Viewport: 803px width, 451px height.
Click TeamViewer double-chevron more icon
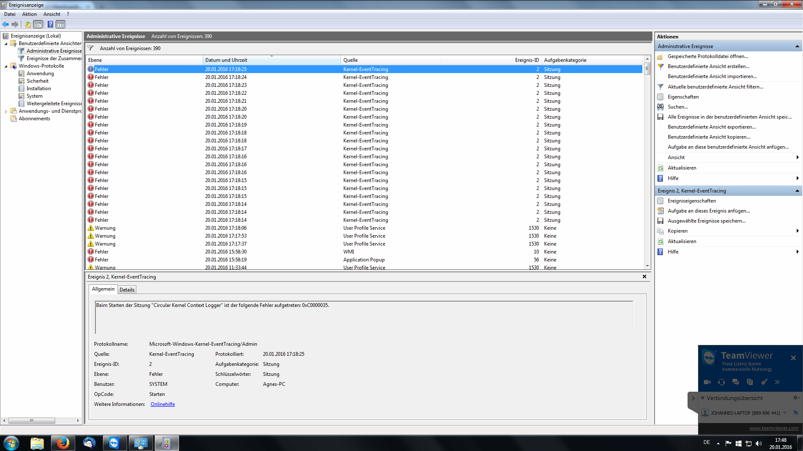click(777, 382)
